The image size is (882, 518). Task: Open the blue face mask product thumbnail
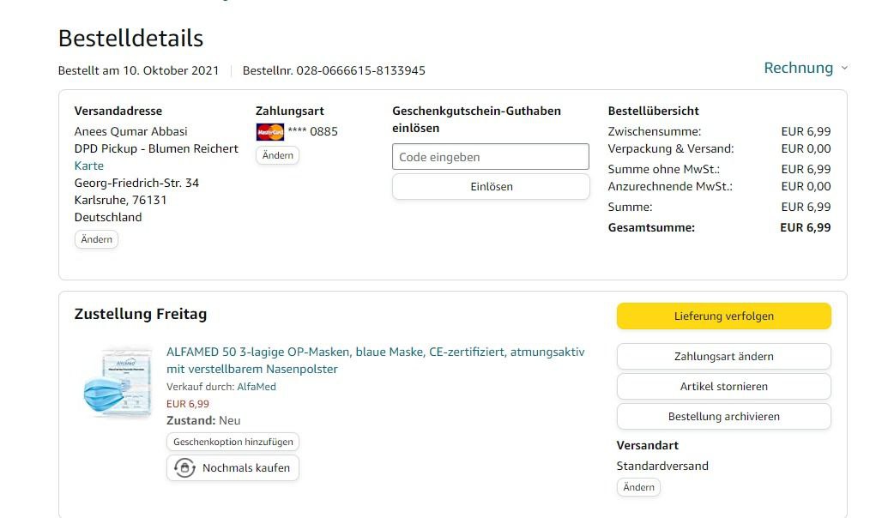116,384
